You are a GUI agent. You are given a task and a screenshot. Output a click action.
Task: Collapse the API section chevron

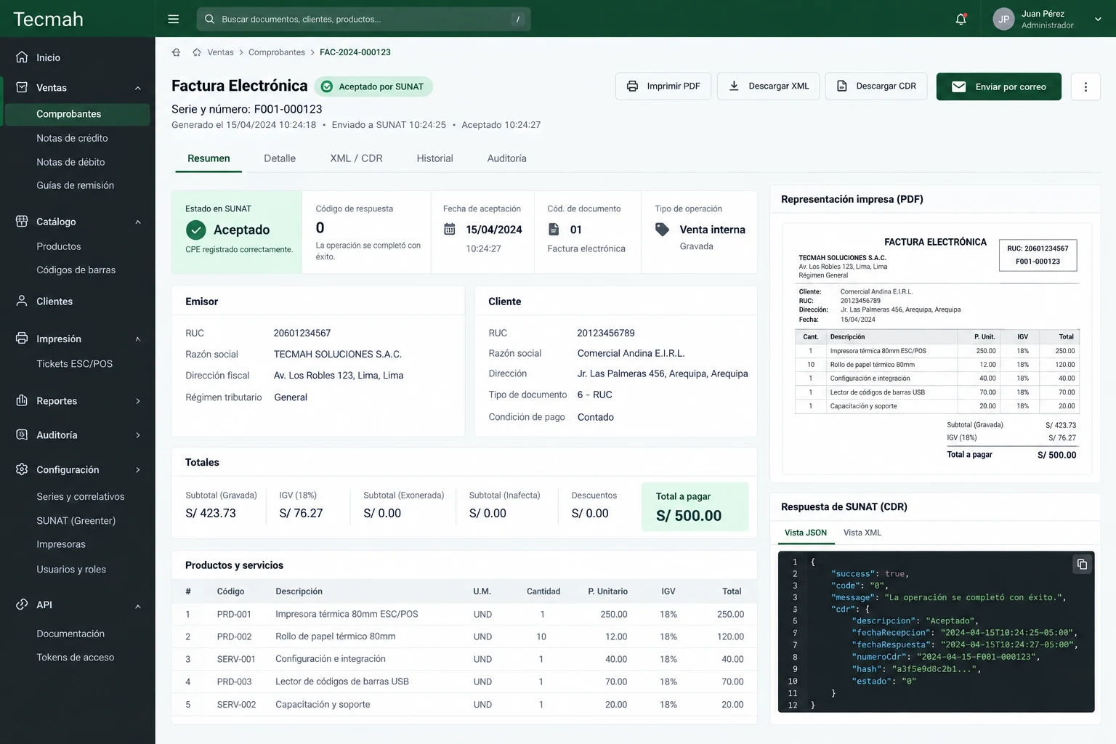(138, 606)
